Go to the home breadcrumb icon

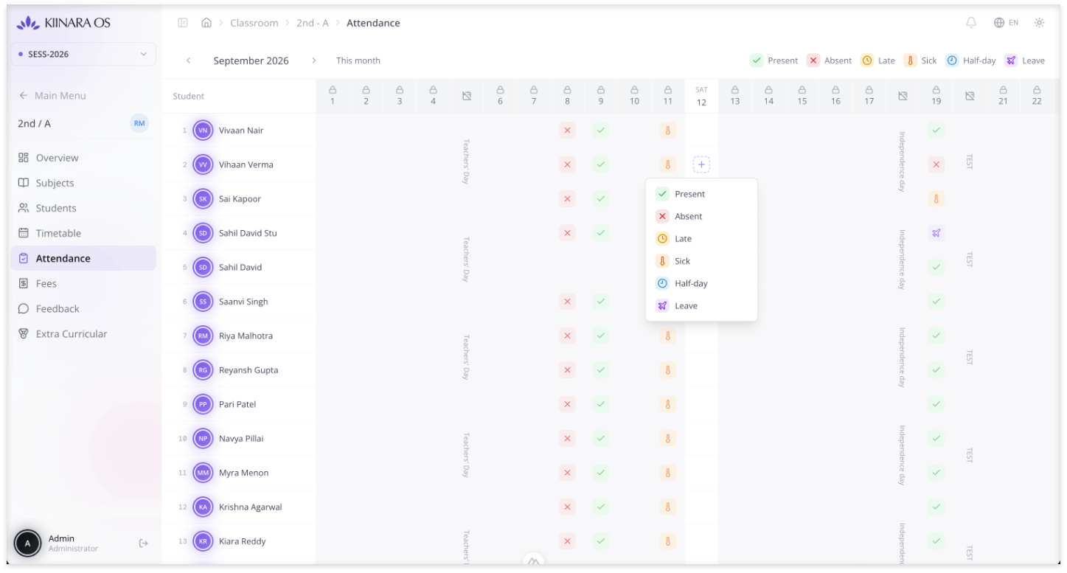(206, 23)
